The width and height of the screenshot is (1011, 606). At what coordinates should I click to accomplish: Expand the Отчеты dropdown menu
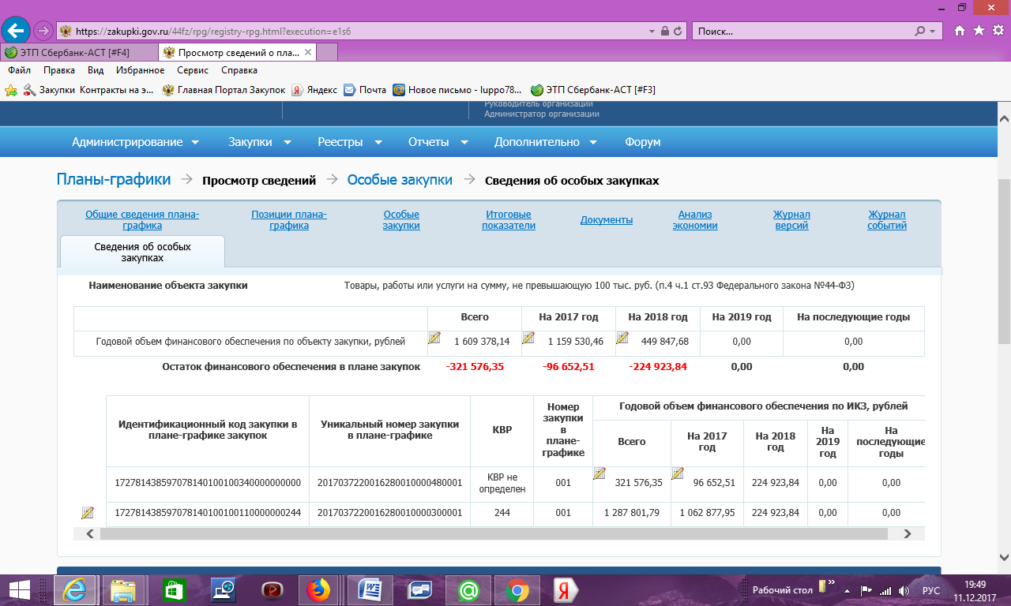coord(438,142)
